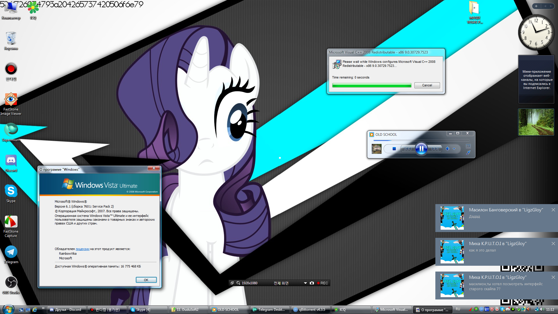Mute the media player speaker icon
The height and width of the screenshot is (314, 558).
pyautogui.click(x=448, y=149)
